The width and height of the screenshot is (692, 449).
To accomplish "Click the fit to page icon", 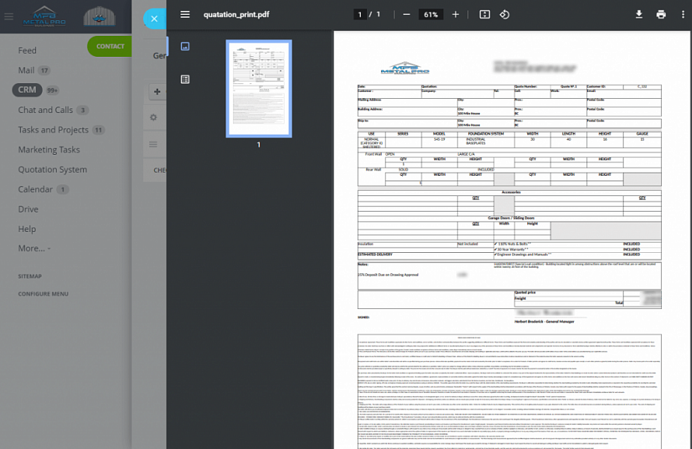I will 484,14.
